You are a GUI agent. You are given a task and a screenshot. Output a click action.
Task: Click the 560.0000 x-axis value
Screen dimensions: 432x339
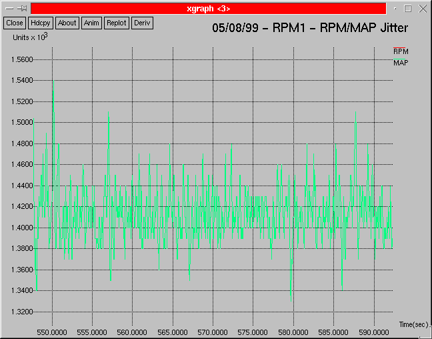pos(132,332)
